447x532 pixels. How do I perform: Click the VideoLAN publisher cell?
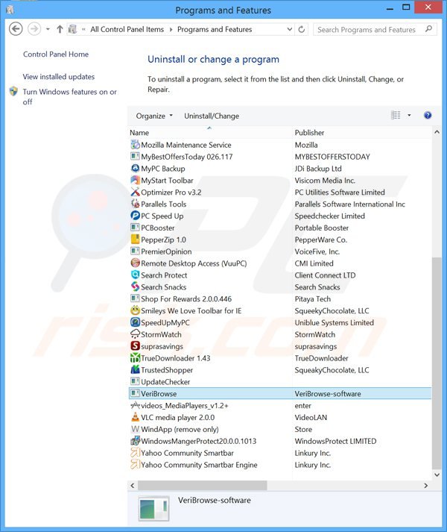click(x=311, y=417)
